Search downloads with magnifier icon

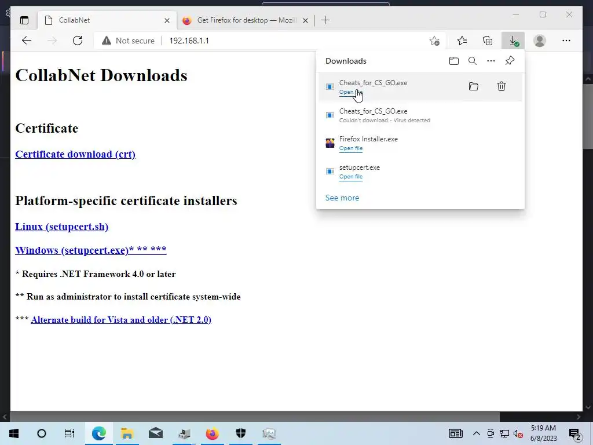(473, 61)
